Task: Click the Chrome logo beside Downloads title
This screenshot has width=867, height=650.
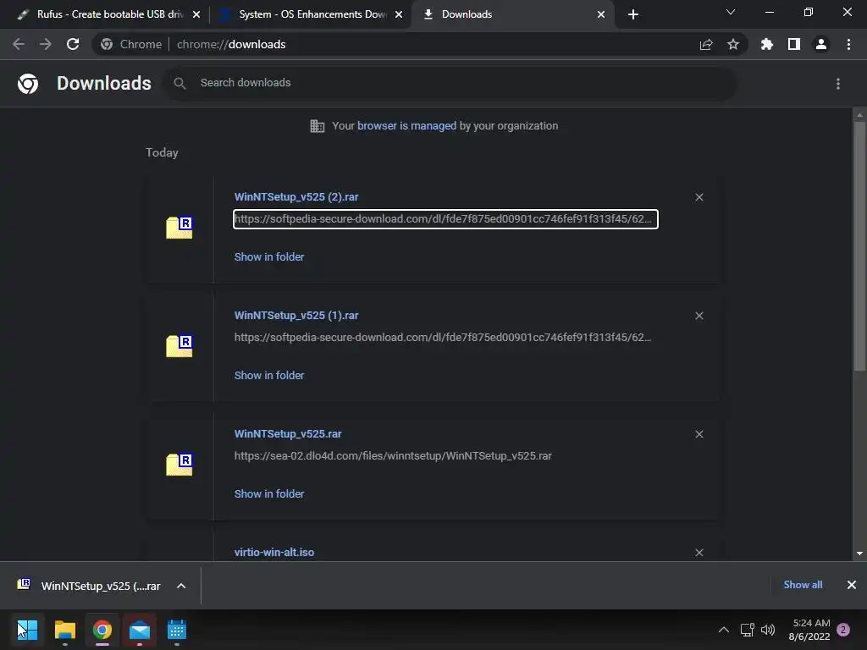Action: coord(28,84)
